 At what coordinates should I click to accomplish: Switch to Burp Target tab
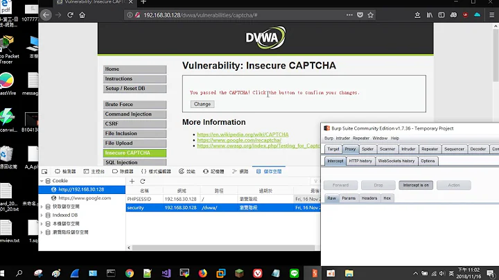[x=333, y=149]
